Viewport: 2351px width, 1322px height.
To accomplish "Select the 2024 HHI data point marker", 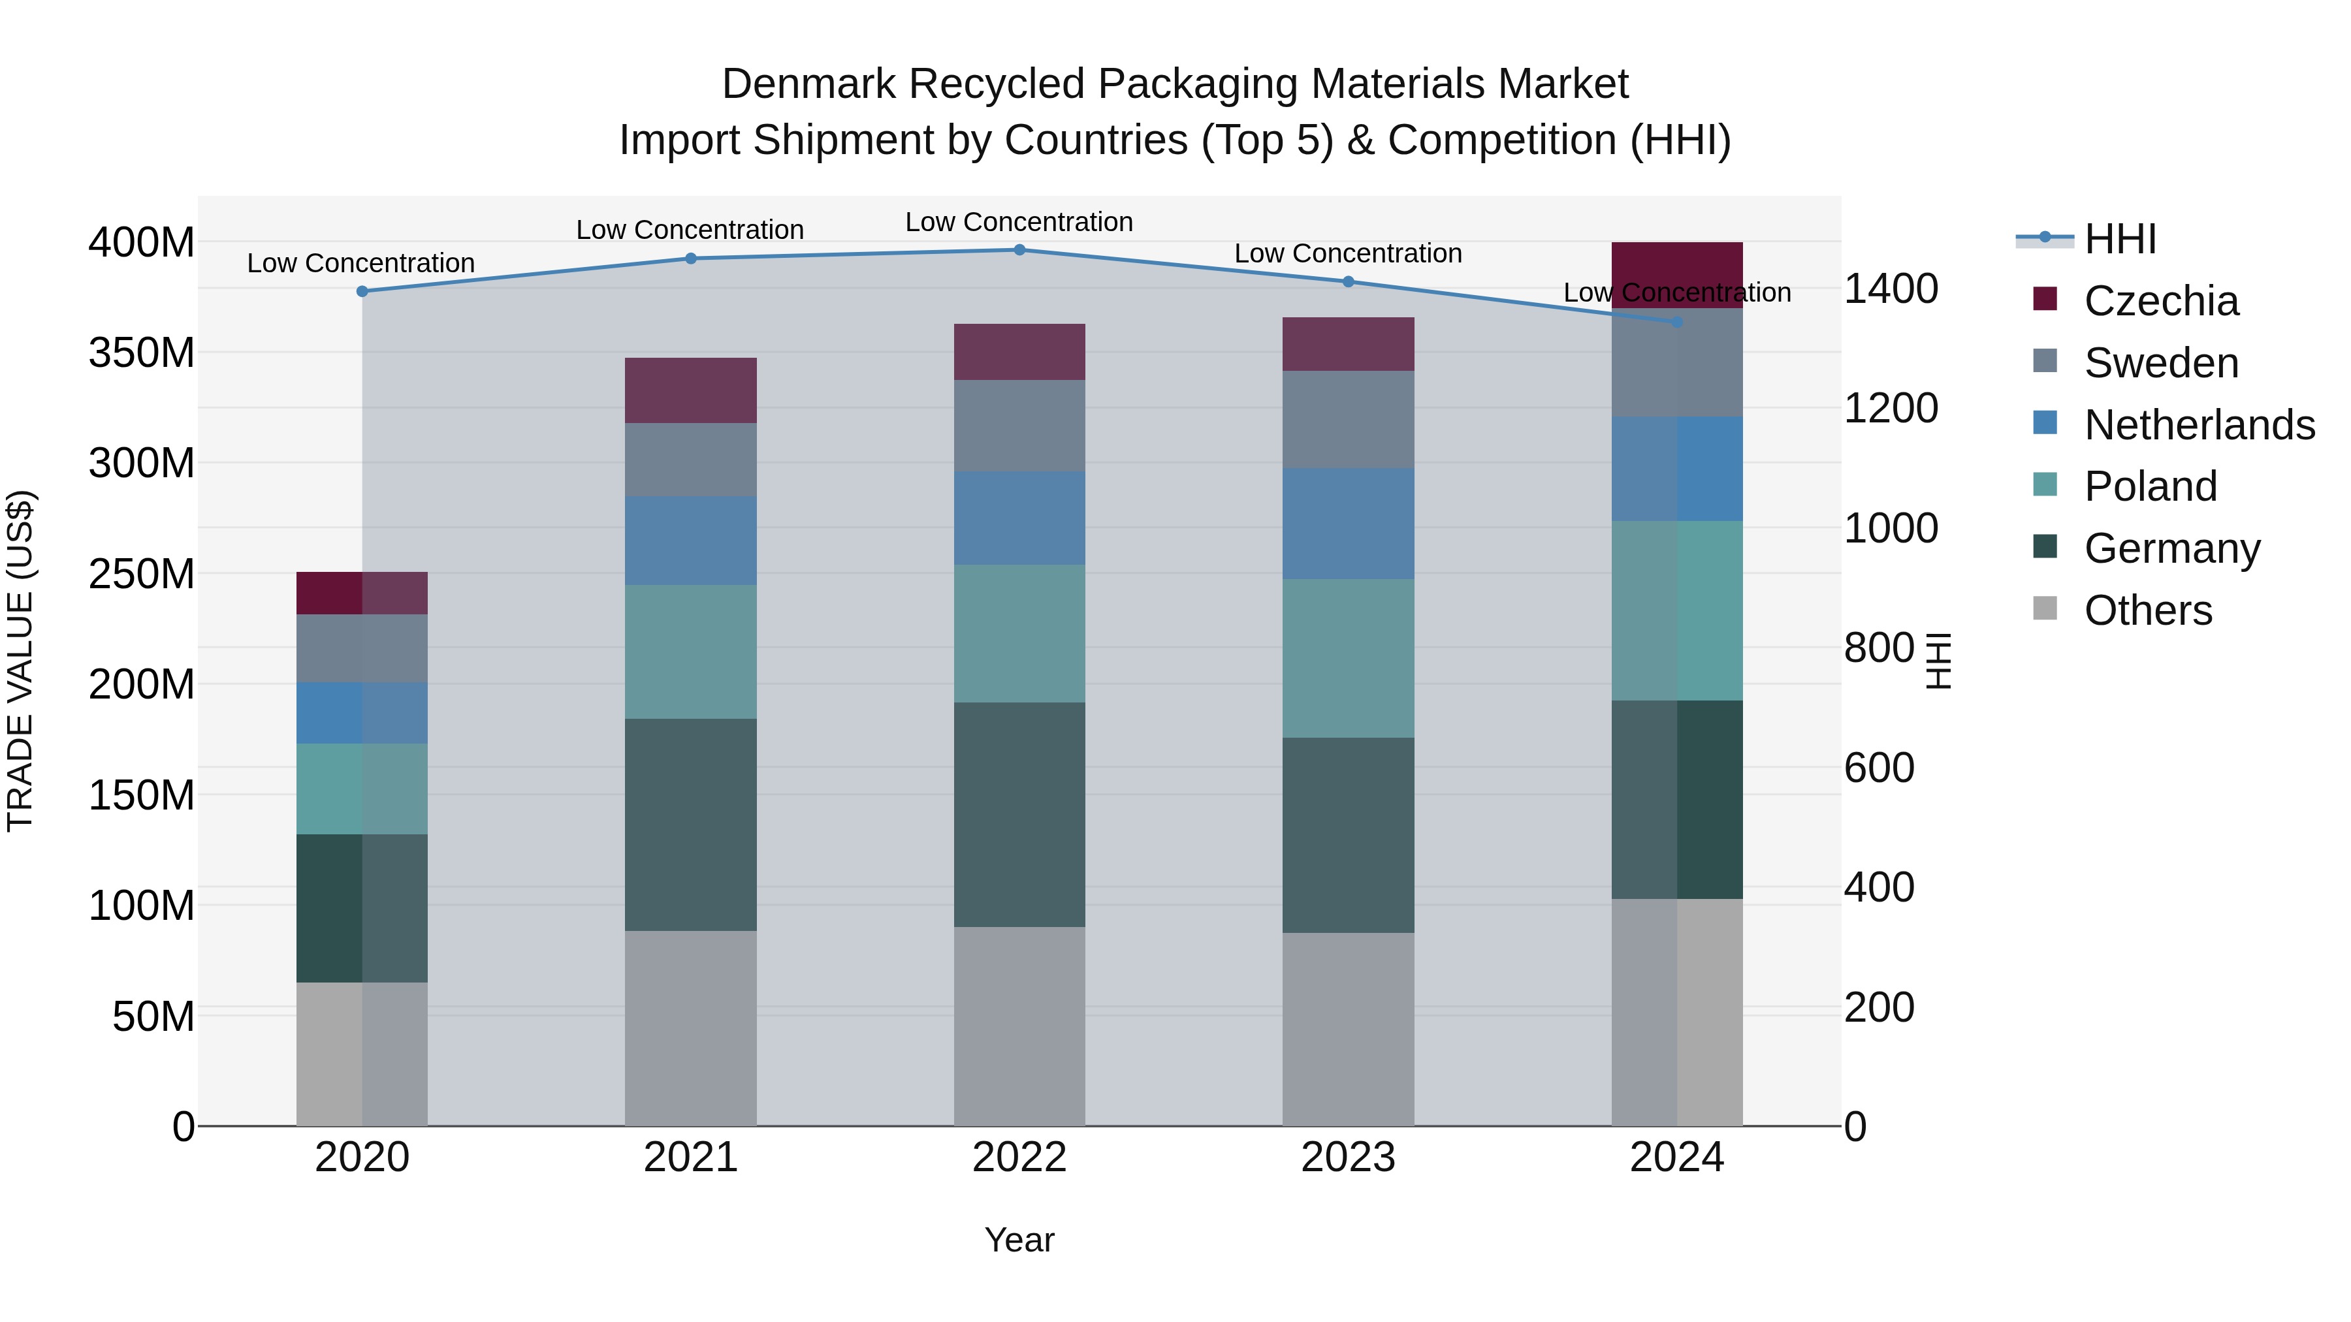I will click(x=1676, y=322).
